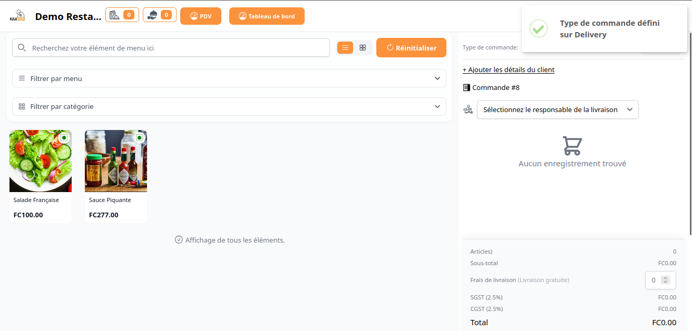Click Ajouter les détails du client link
The image size is (692, 331).
508,69
